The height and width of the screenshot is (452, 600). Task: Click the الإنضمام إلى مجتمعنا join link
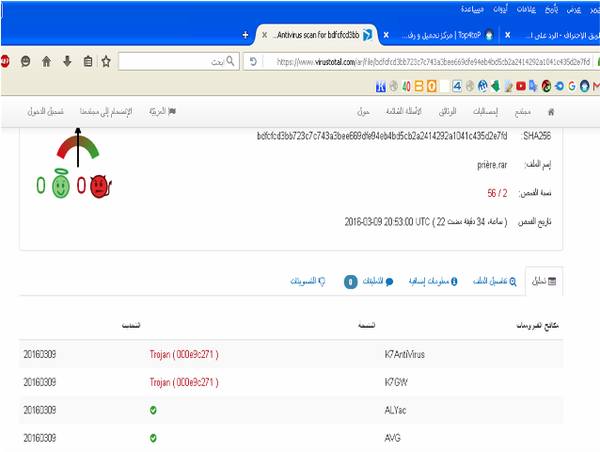pos(105,111)
